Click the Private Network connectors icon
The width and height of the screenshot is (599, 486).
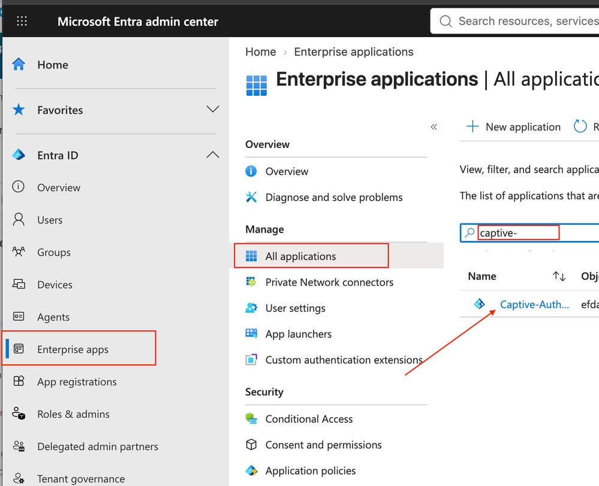click(x=251, y=282)
